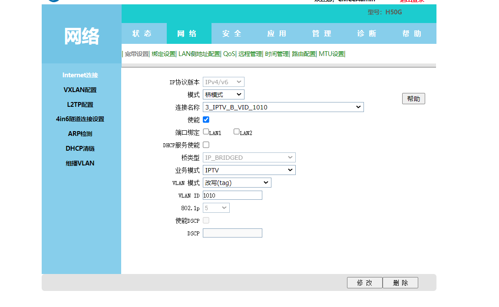Check the LAN2 port binding box
Viewport: 499px width, 307px height.
coord(237,132)
